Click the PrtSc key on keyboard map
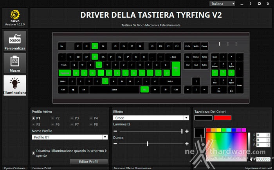 tap(188, 46)
